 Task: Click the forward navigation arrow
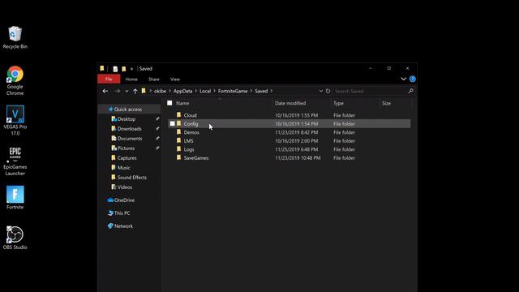[117, 91]
